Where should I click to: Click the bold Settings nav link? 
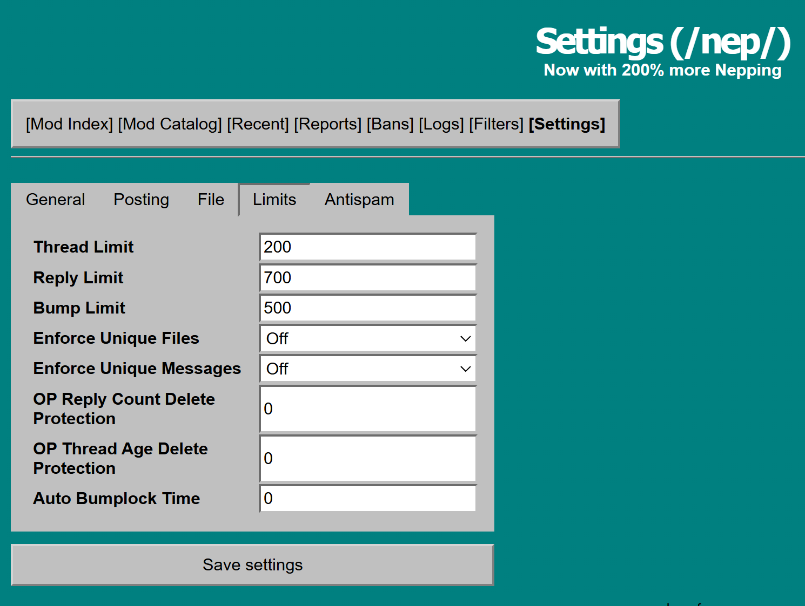click(567, 124)
